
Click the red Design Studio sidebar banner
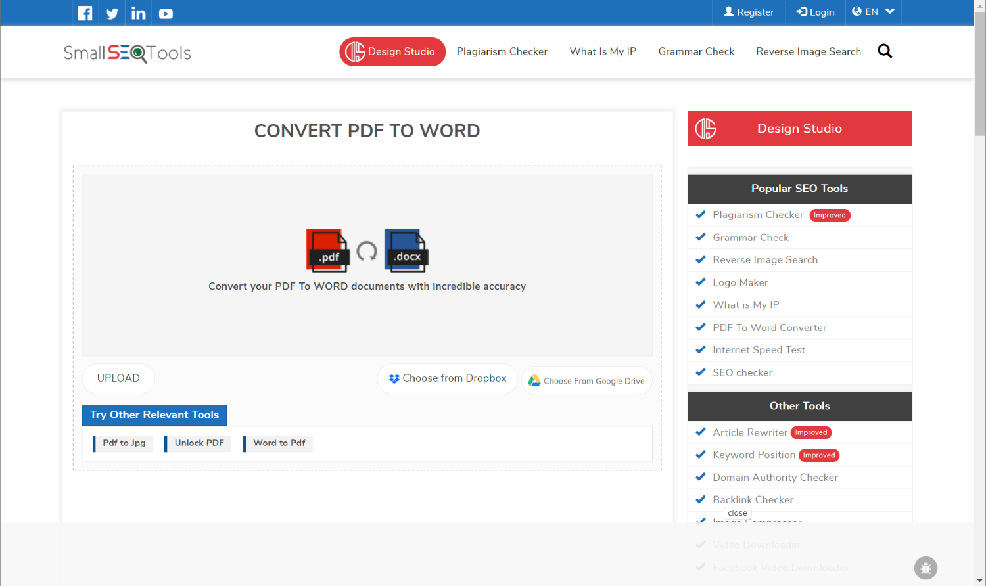click(800, 129)
